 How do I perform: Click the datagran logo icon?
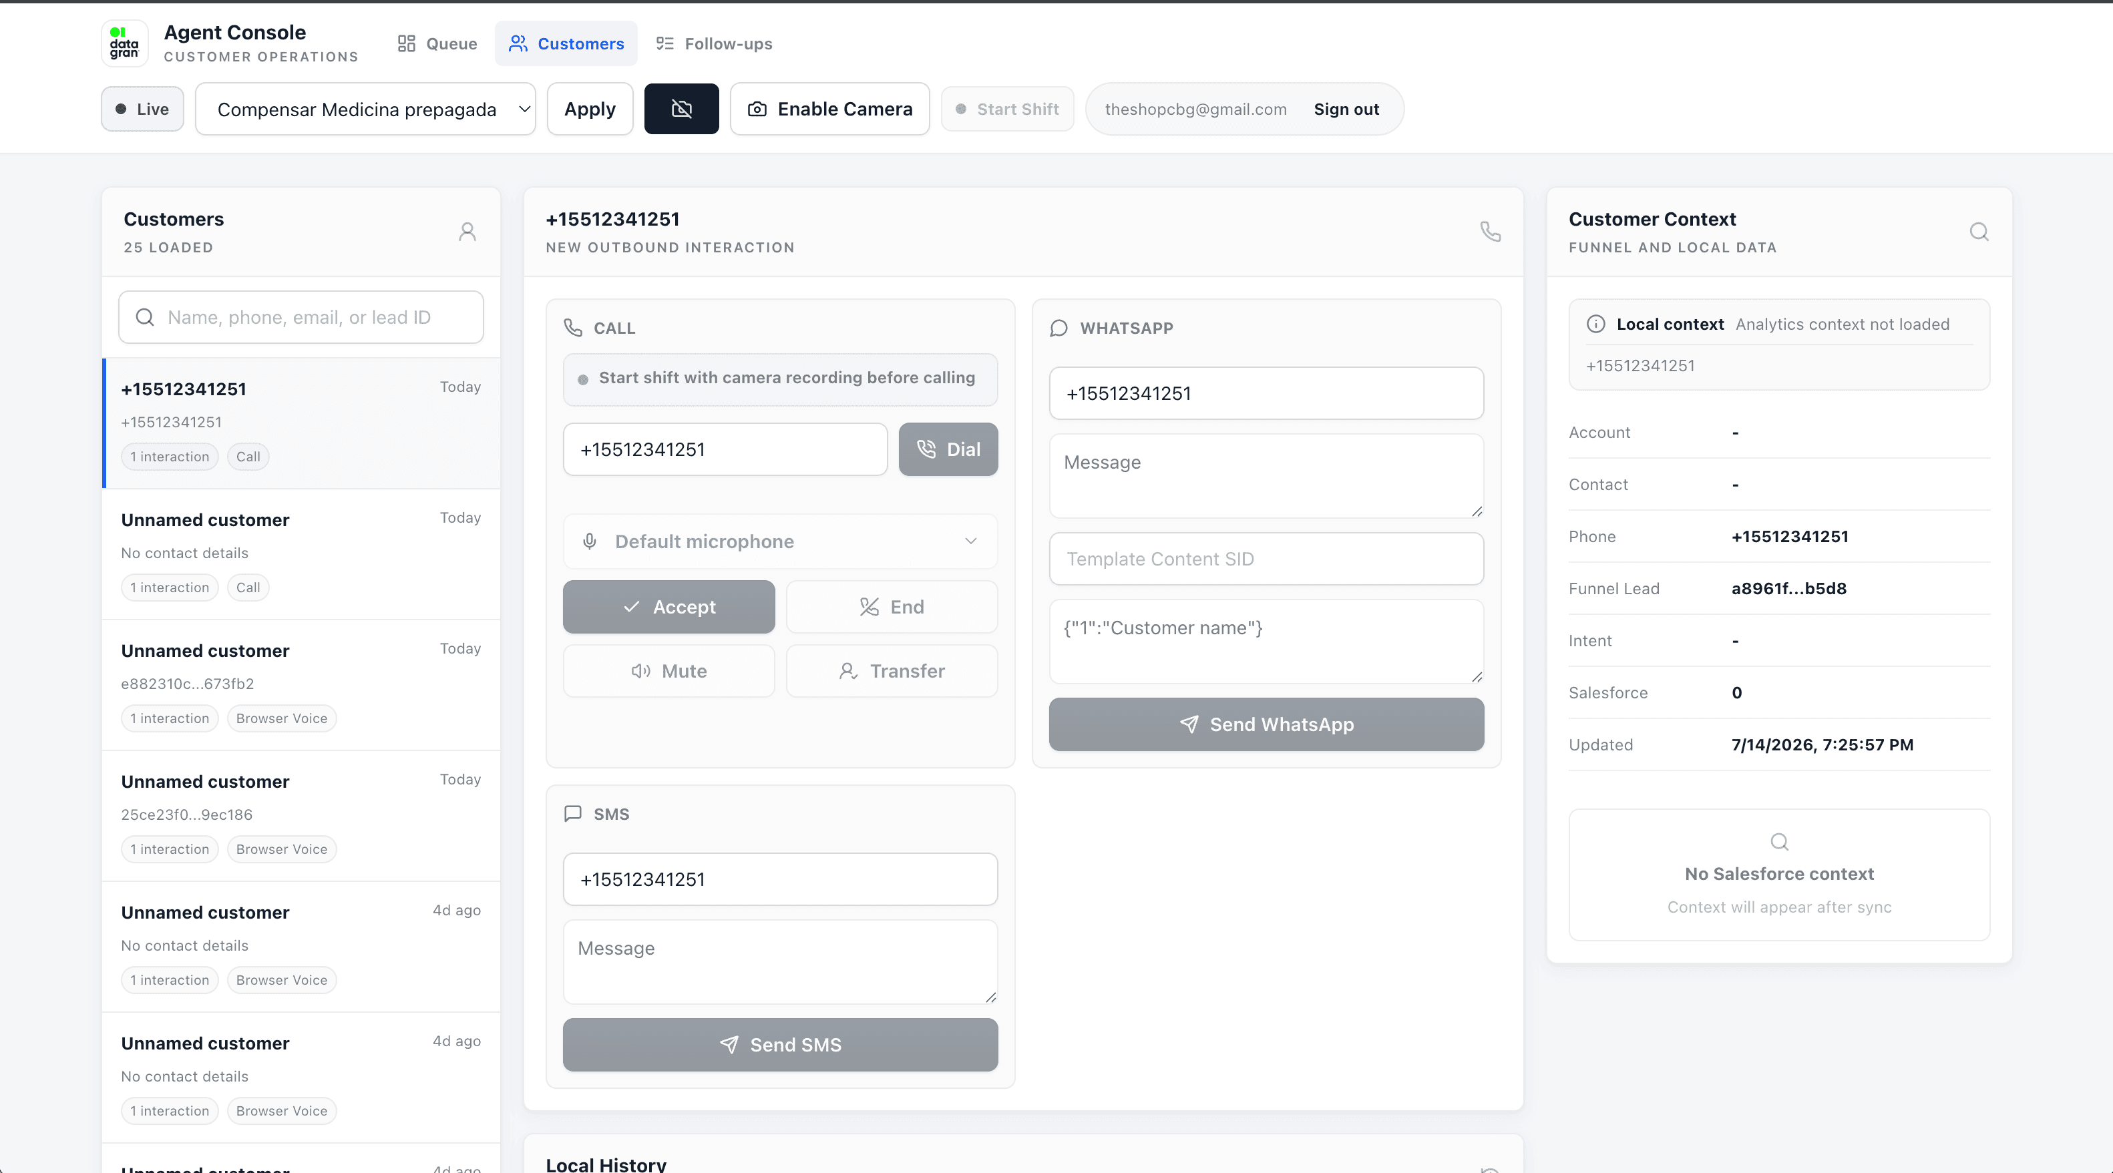[125, 43]
